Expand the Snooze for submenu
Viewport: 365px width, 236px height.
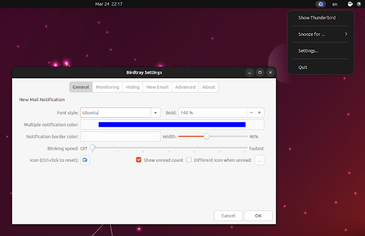[321, 34]
